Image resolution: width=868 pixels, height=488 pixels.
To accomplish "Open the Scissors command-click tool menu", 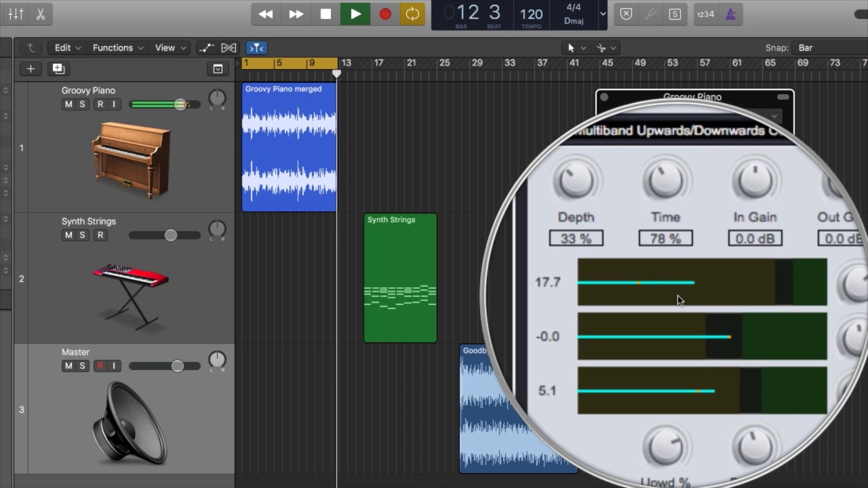I will tap(606, 47).
